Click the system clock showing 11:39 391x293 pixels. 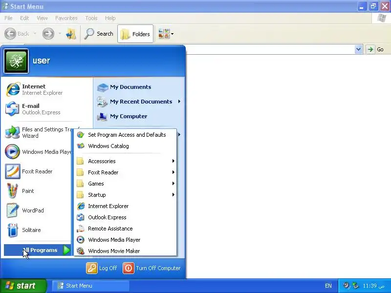[x=373, y=286]
